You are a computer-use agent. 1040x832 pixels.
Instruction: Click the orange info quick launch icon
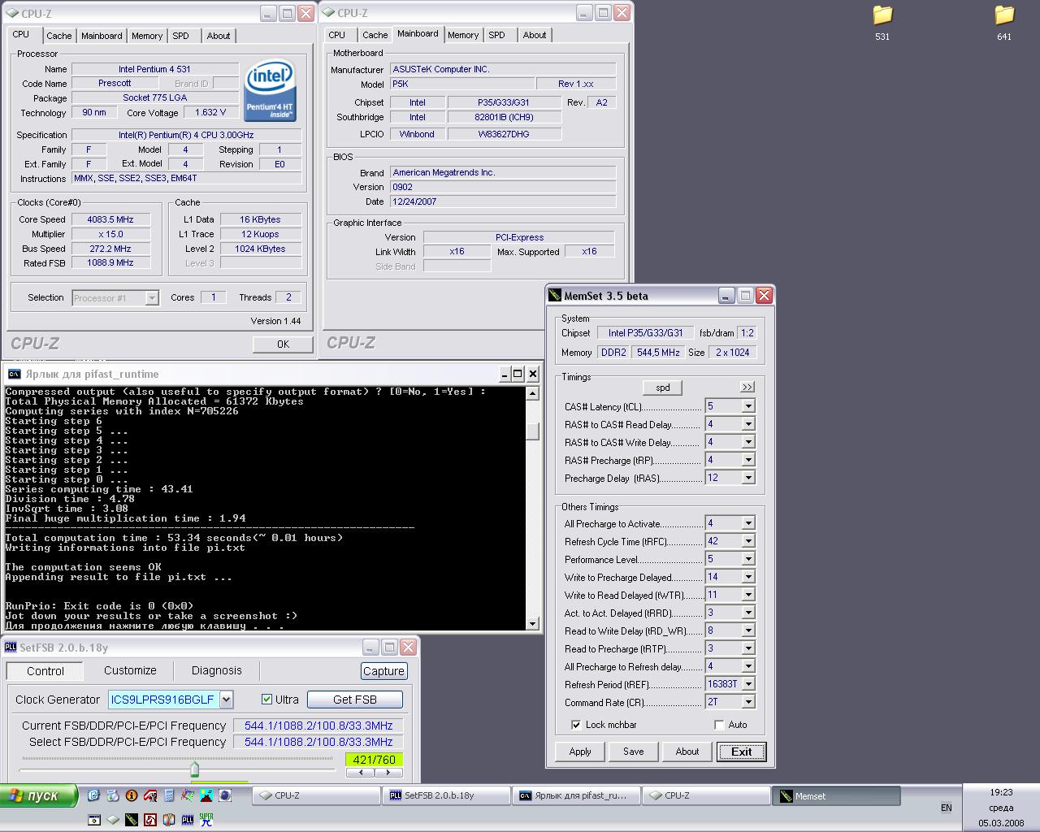coord(132,795)
